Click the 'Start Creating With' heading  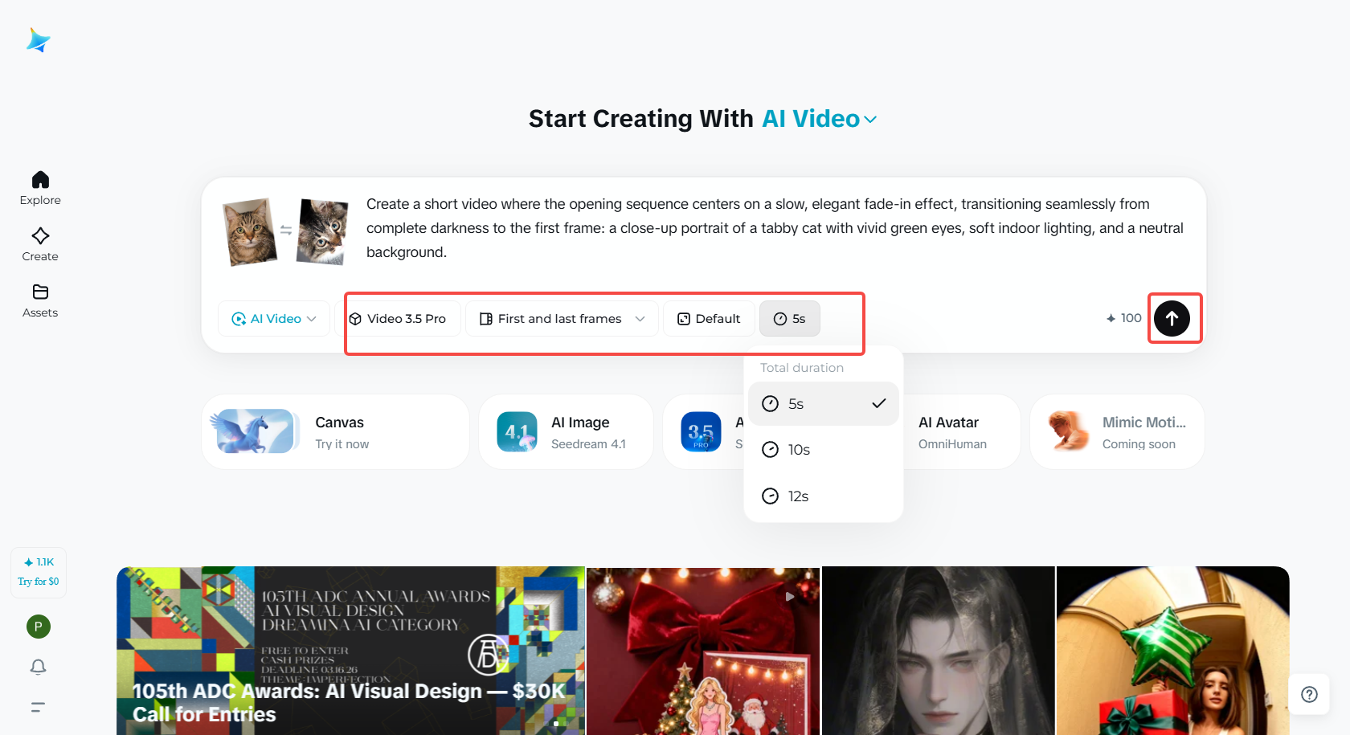640,119
